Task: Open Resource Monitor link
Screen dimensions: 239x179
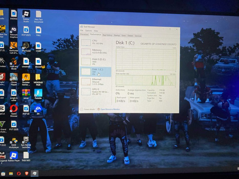Action: click(x=109, y=109)
